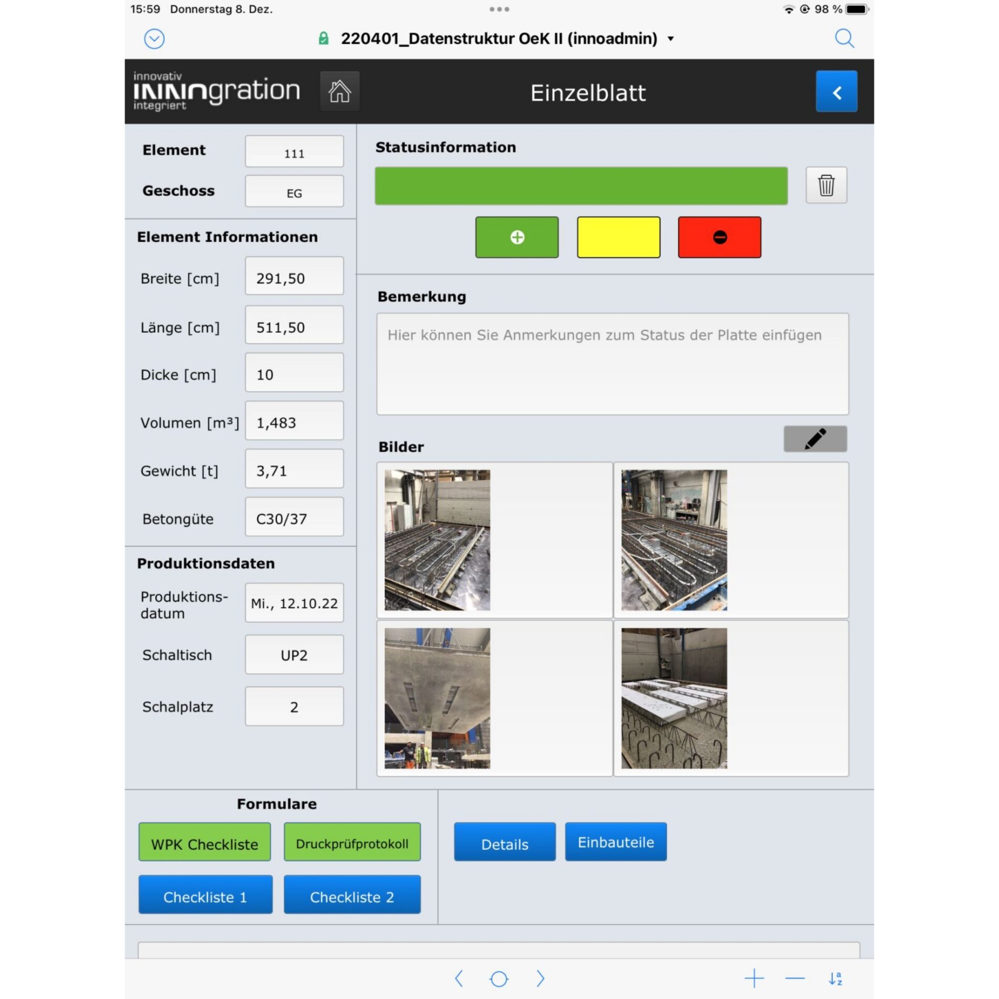Delete the status using the trash icon
The height and width of the screenshot is (999, 999).
pos(825,185)
